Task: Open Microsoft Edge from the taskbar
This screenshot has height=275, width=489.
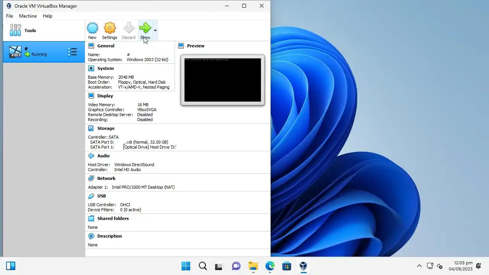Action: (x=270, y=266)
